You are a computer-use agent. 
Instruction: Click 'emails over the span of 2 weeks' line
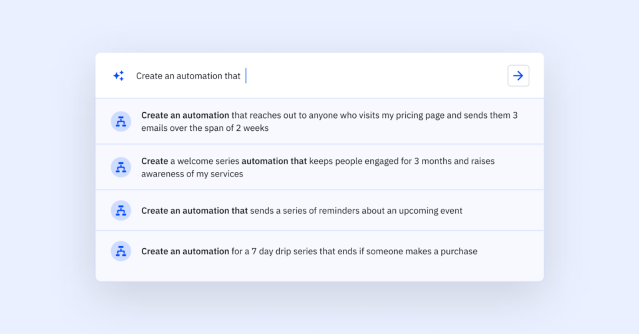coord(205,128)
